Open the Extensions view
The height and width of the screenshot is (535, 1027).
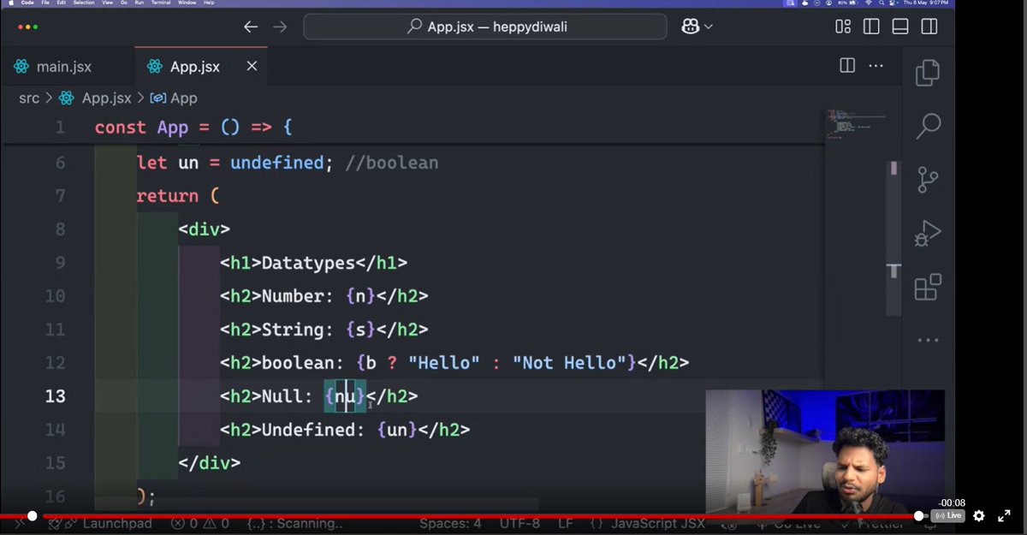(x=928, y=288)
